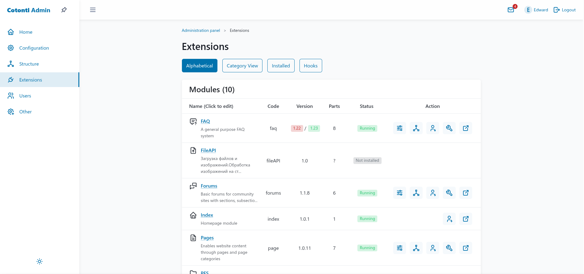Viewport: 584px width, 274px height.
Task: Go to Users in sidebar
Action: (x=25, y=96)
